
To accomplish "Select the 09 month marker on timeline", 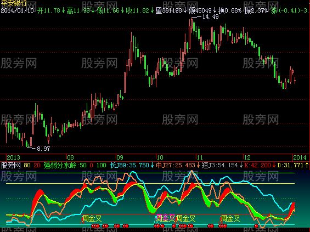I will pos(120,157).
